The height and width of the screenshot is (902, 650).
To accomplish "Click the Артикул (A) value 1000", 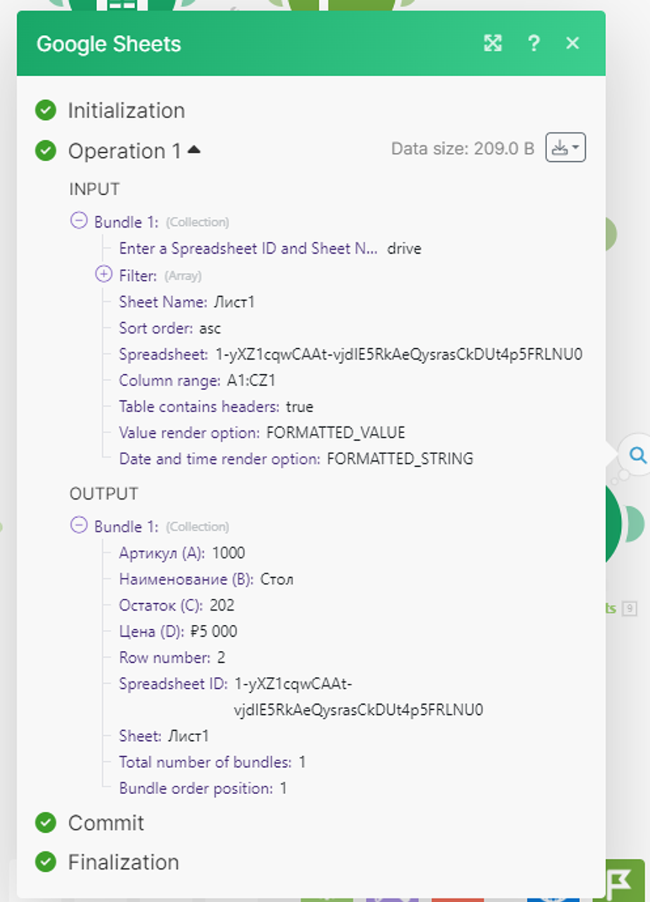I will click(x=229, y=553).
